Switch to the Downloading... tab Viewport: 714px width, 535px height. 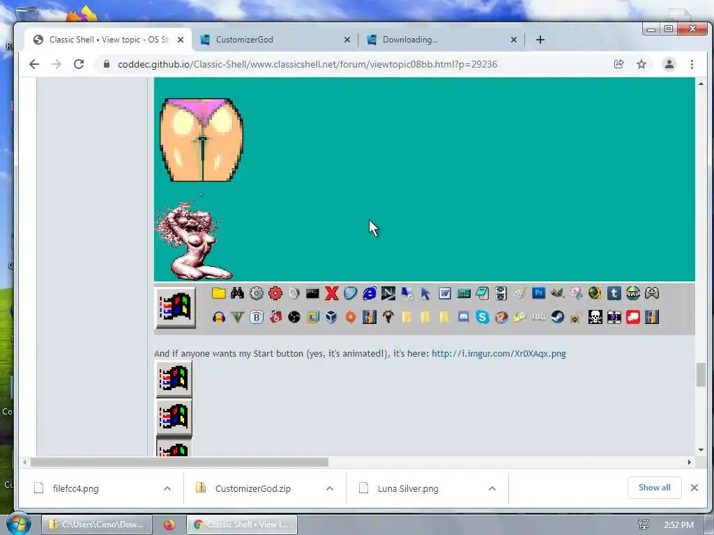pos(441,40)
